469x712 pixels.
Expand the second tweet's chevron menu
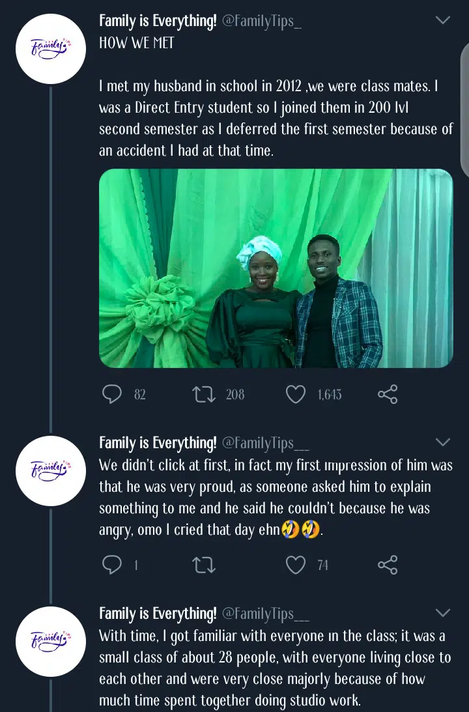point(443,443)
